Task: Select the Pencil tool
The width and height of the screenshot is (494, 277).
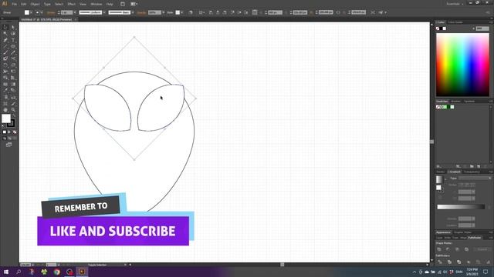Action: click(13, 52)
